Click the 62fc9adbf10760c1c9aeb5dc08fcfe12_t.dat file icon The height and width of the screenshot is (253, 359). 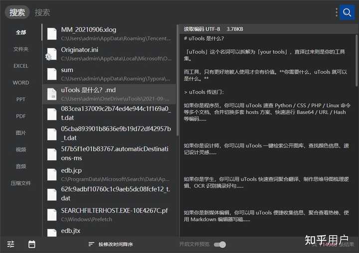52,194
